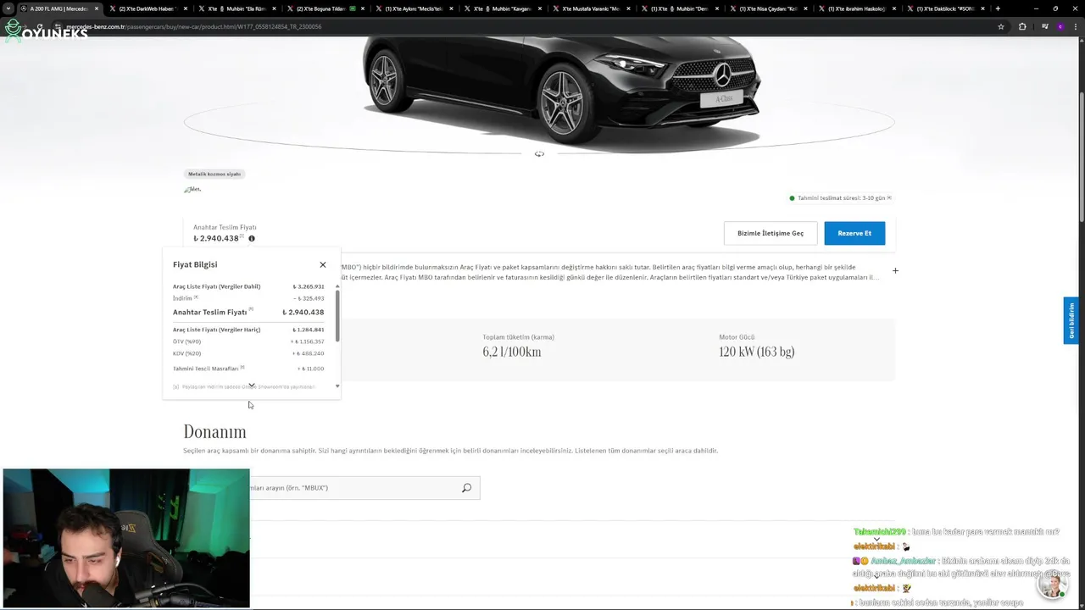Switch to X'te Aykırı Meclis tab
Viewport: 1085px width, 610px height.
(x=414, y=8)
